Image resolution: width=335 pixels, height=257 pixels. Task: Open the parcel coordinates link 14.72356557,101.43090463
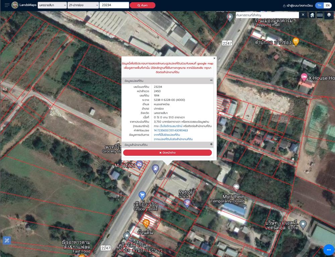(x=171, y=130)
